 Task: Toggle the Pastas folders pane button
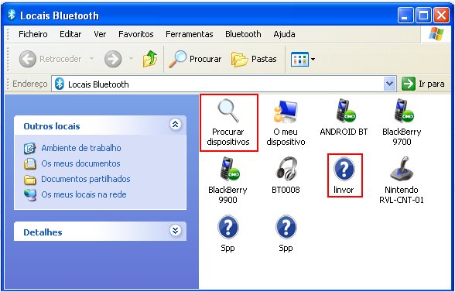pyautogui.click(x=254, y=59)
